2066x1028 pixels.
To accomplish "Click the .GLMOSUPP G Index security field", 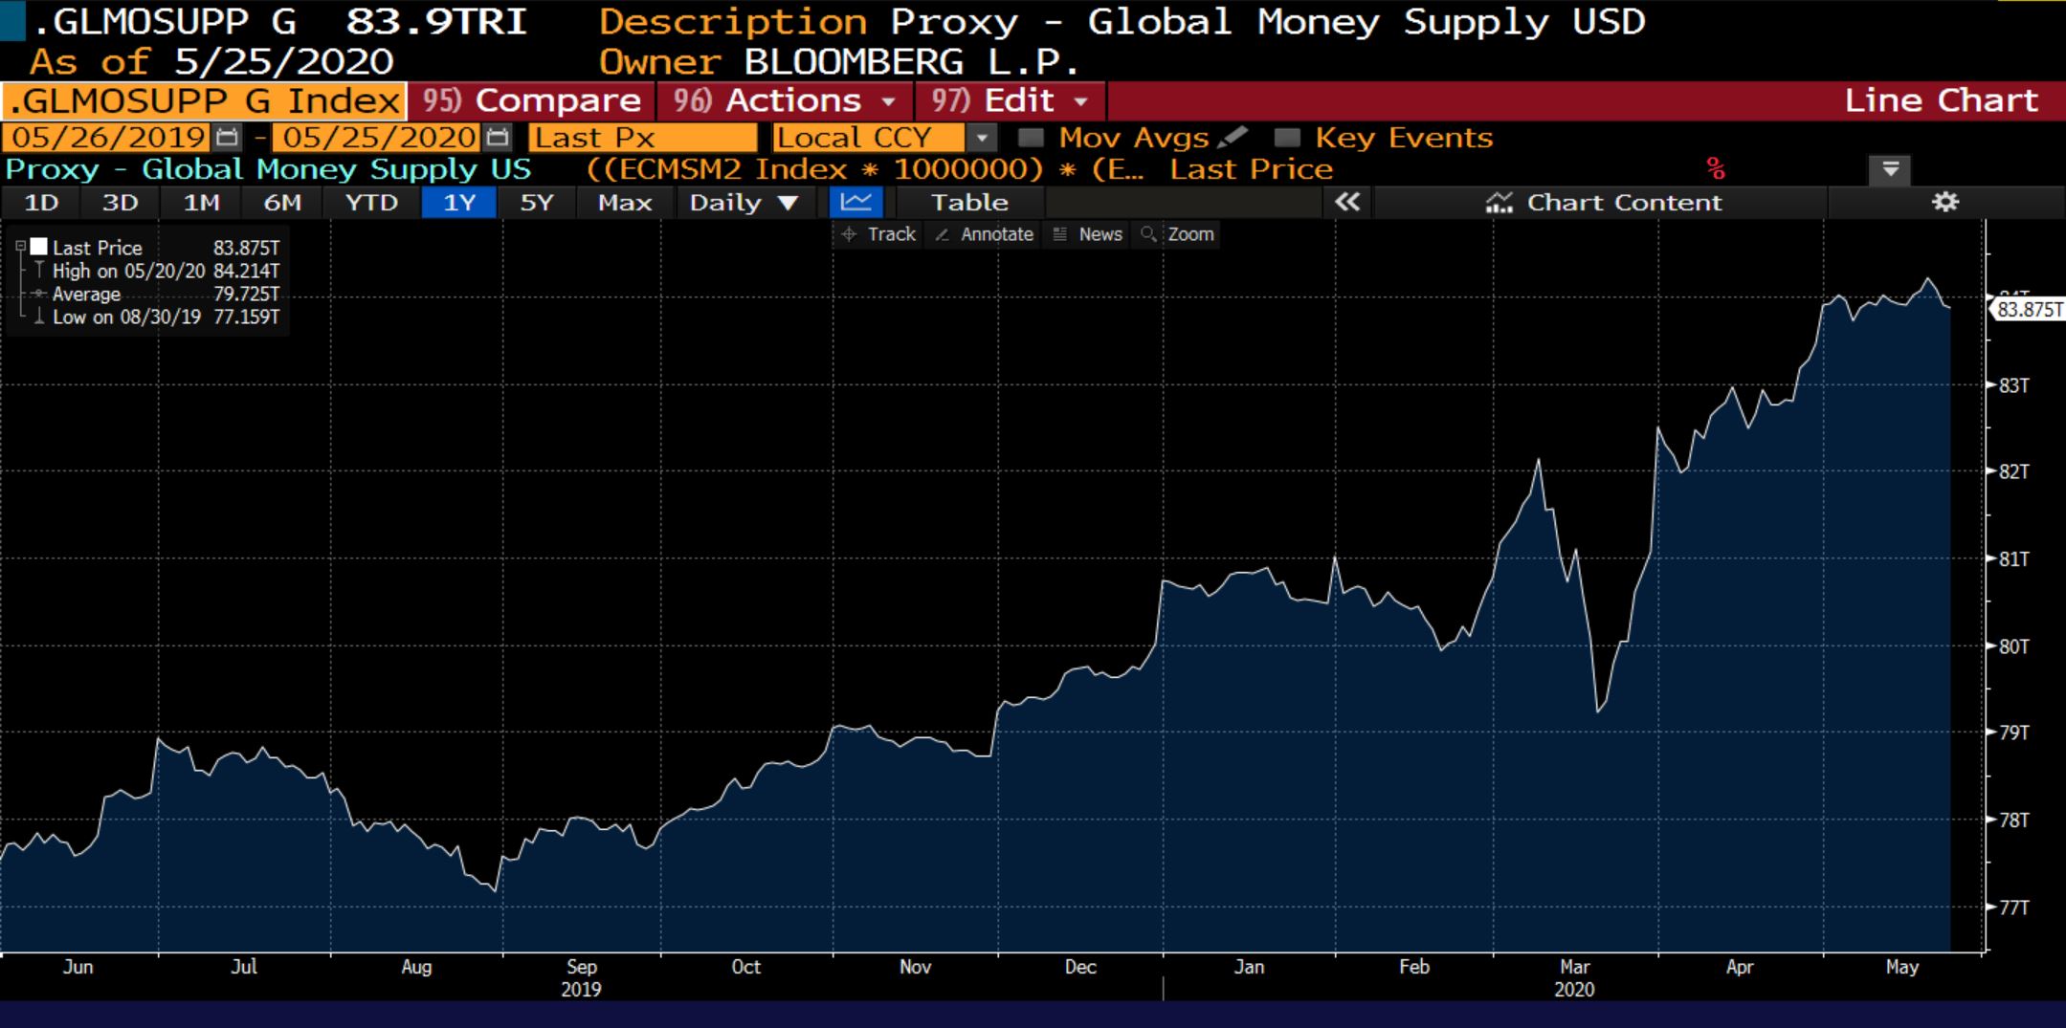I will click(204, 100).
